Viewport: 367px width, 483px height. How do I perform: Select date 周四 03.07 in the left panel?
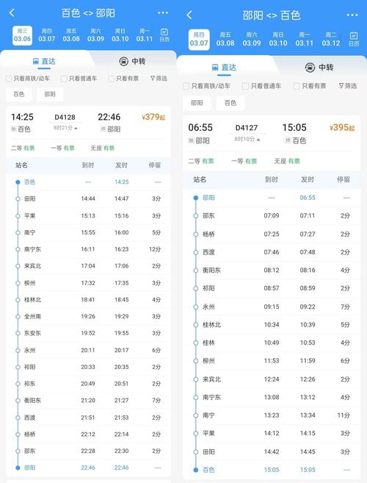pos(47,35)
